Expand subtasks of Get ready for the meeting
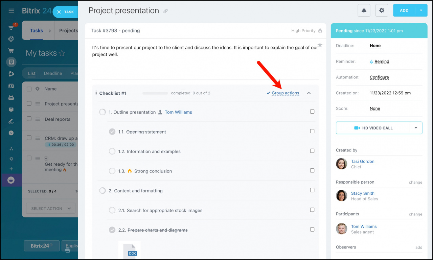The width and height of the screenshot is (433, 260). [x=46, y=158]
